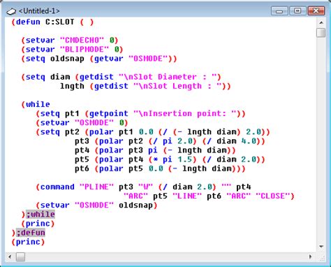The width and height of the screenshot is (331, 267).
Task: Click the "BLIPMODE" string in code
Action: 84,50
